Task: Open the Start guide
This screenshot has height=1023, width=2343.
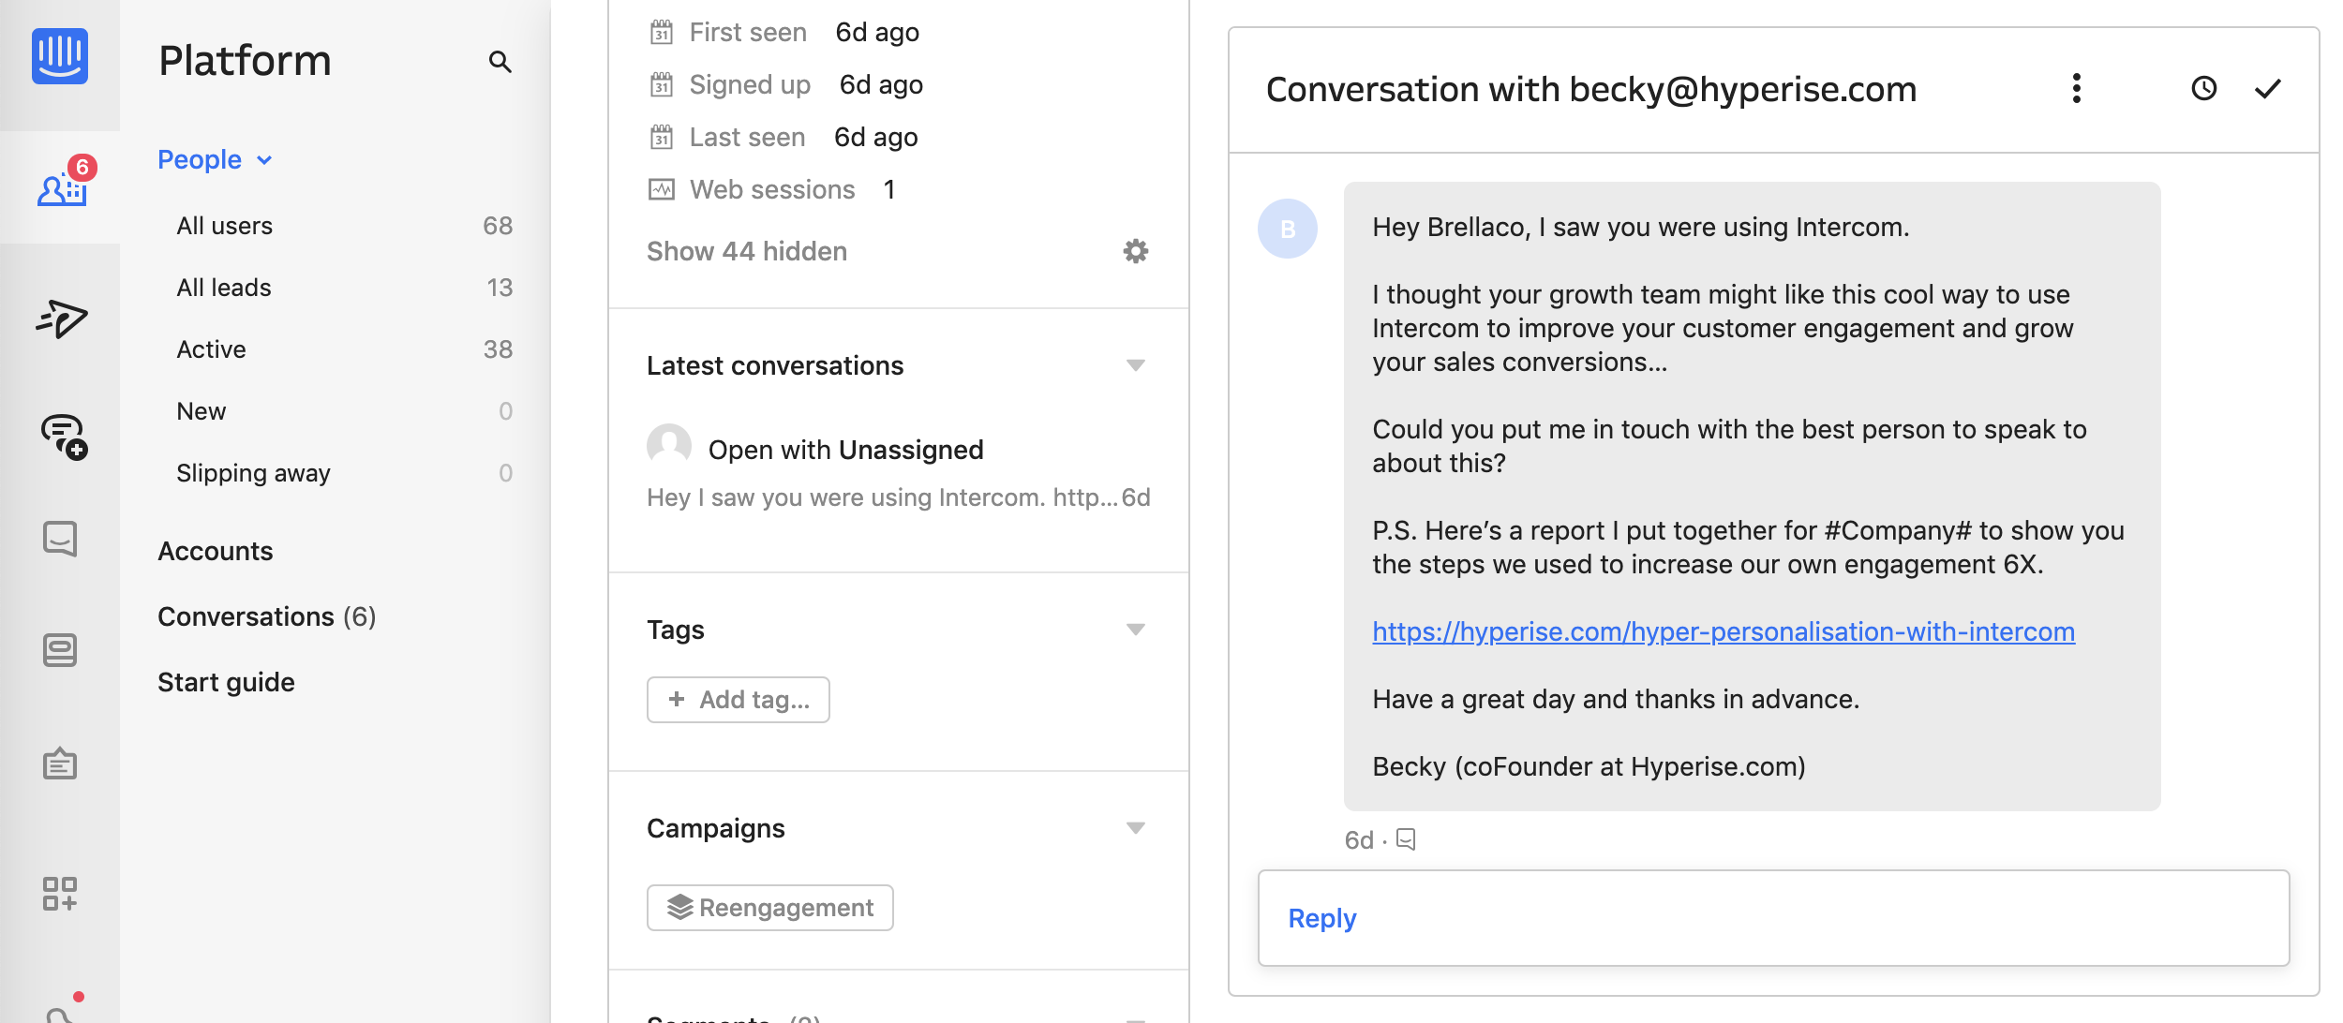Action: pos(226,682)
